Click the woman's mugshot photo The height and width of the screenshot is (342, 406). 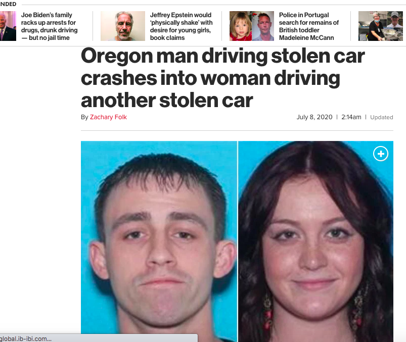315,241
